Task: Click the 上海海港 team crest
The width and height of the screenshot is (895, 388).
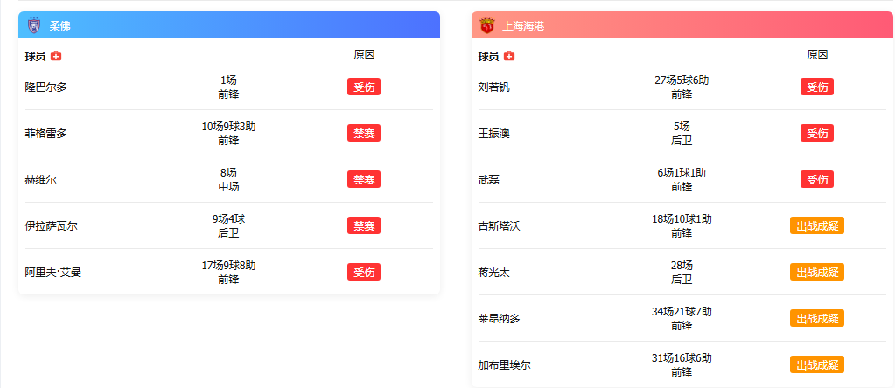Action: 487,26
